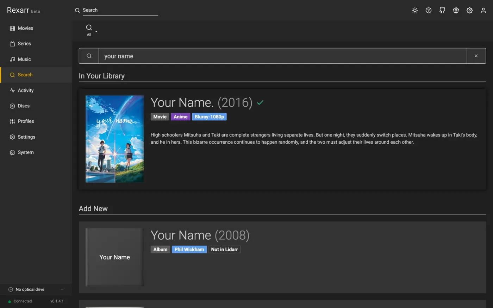Click the magnifier icon beside the query field
Image resolution: width=493 pixels, height=308 pixels.
[x=89, y=56]
